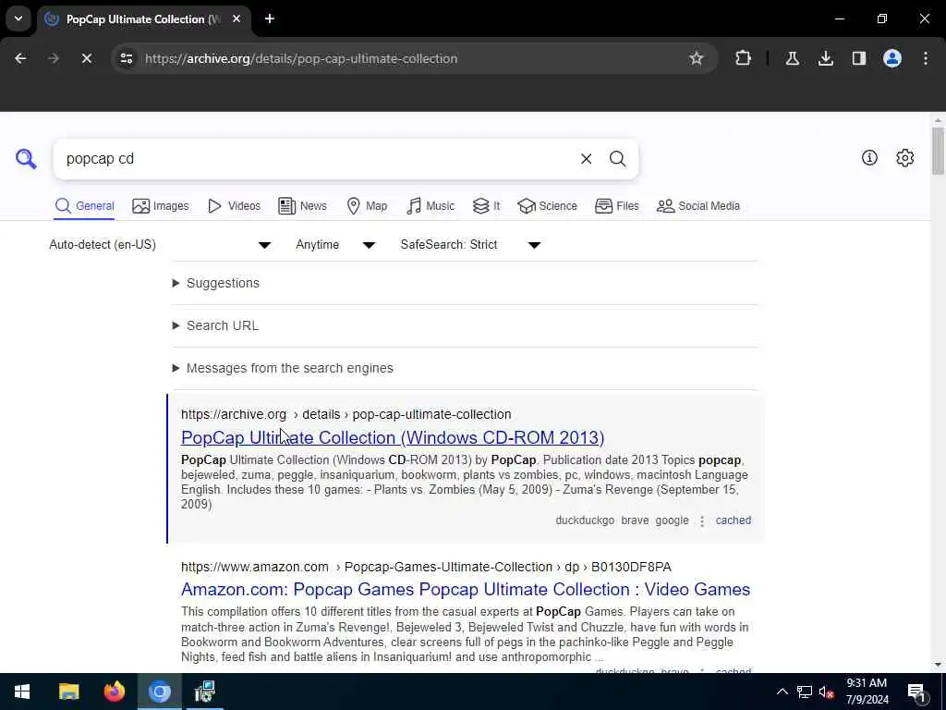The height and width of the screenshot is (710, 946).
Task: Open File Explorer from the taskbar
Action: (x=68, y=692)
